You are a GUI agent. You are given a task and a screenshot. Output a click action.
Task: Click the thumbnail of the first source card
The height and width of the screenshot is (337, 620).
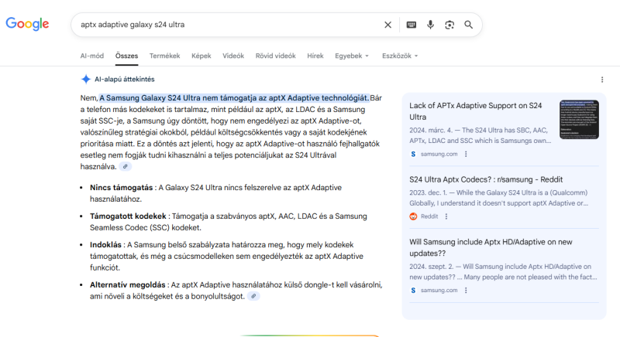[579, 120]
